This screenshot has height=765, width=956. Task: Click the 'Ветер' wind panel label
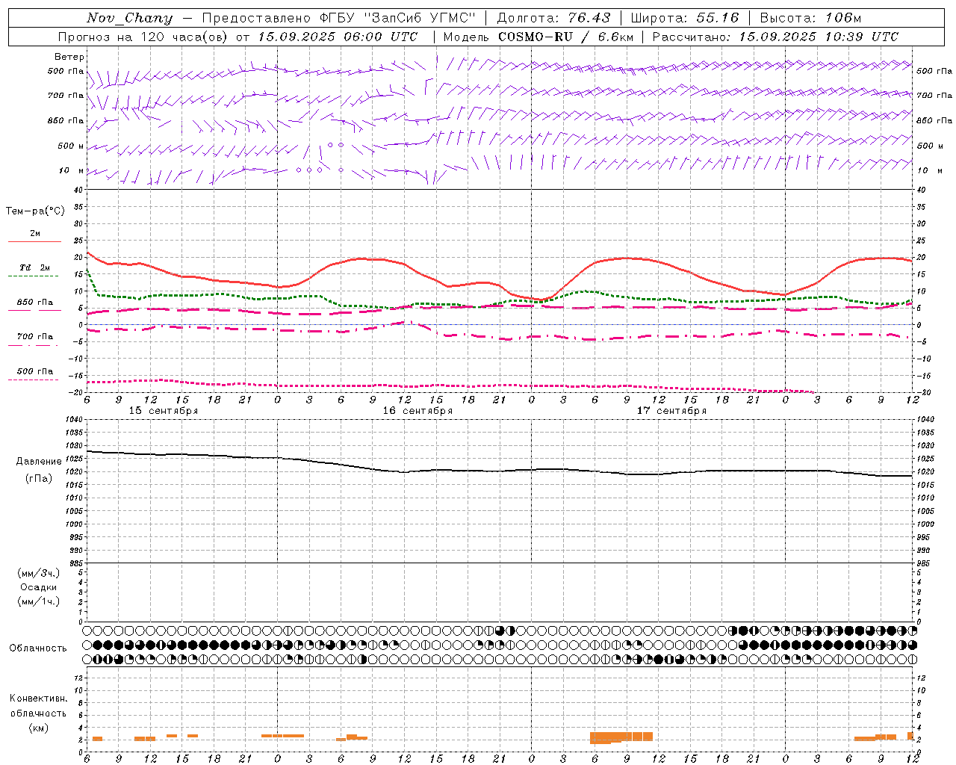tap(69, 57)
